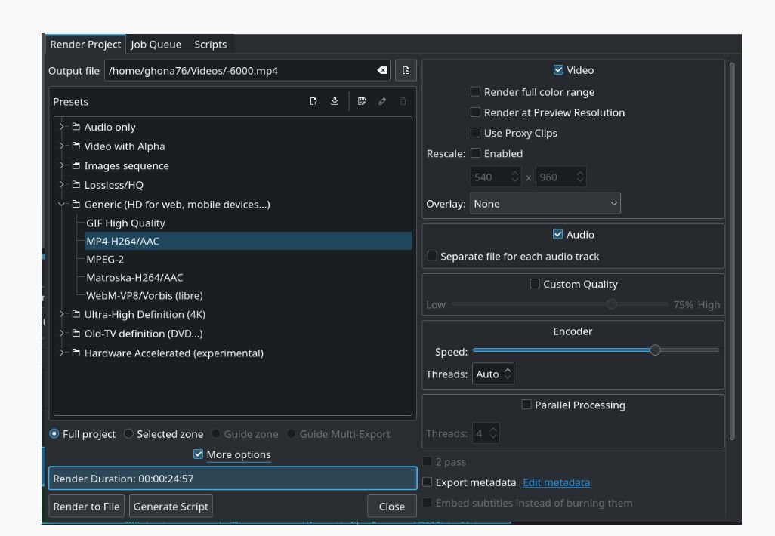
Task: Collapse the Generic presets category
Action: tap(62, 204)
